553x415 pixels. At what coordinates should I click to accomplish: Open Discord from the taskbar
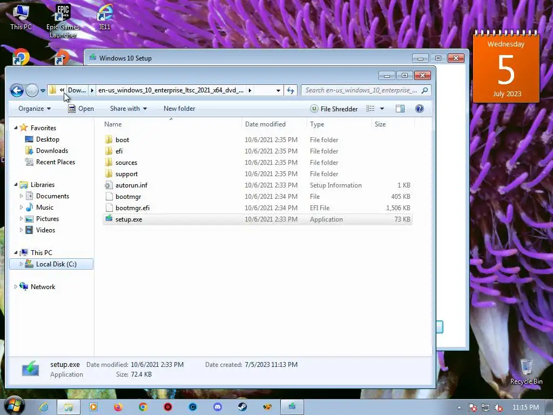pos(218,407)
